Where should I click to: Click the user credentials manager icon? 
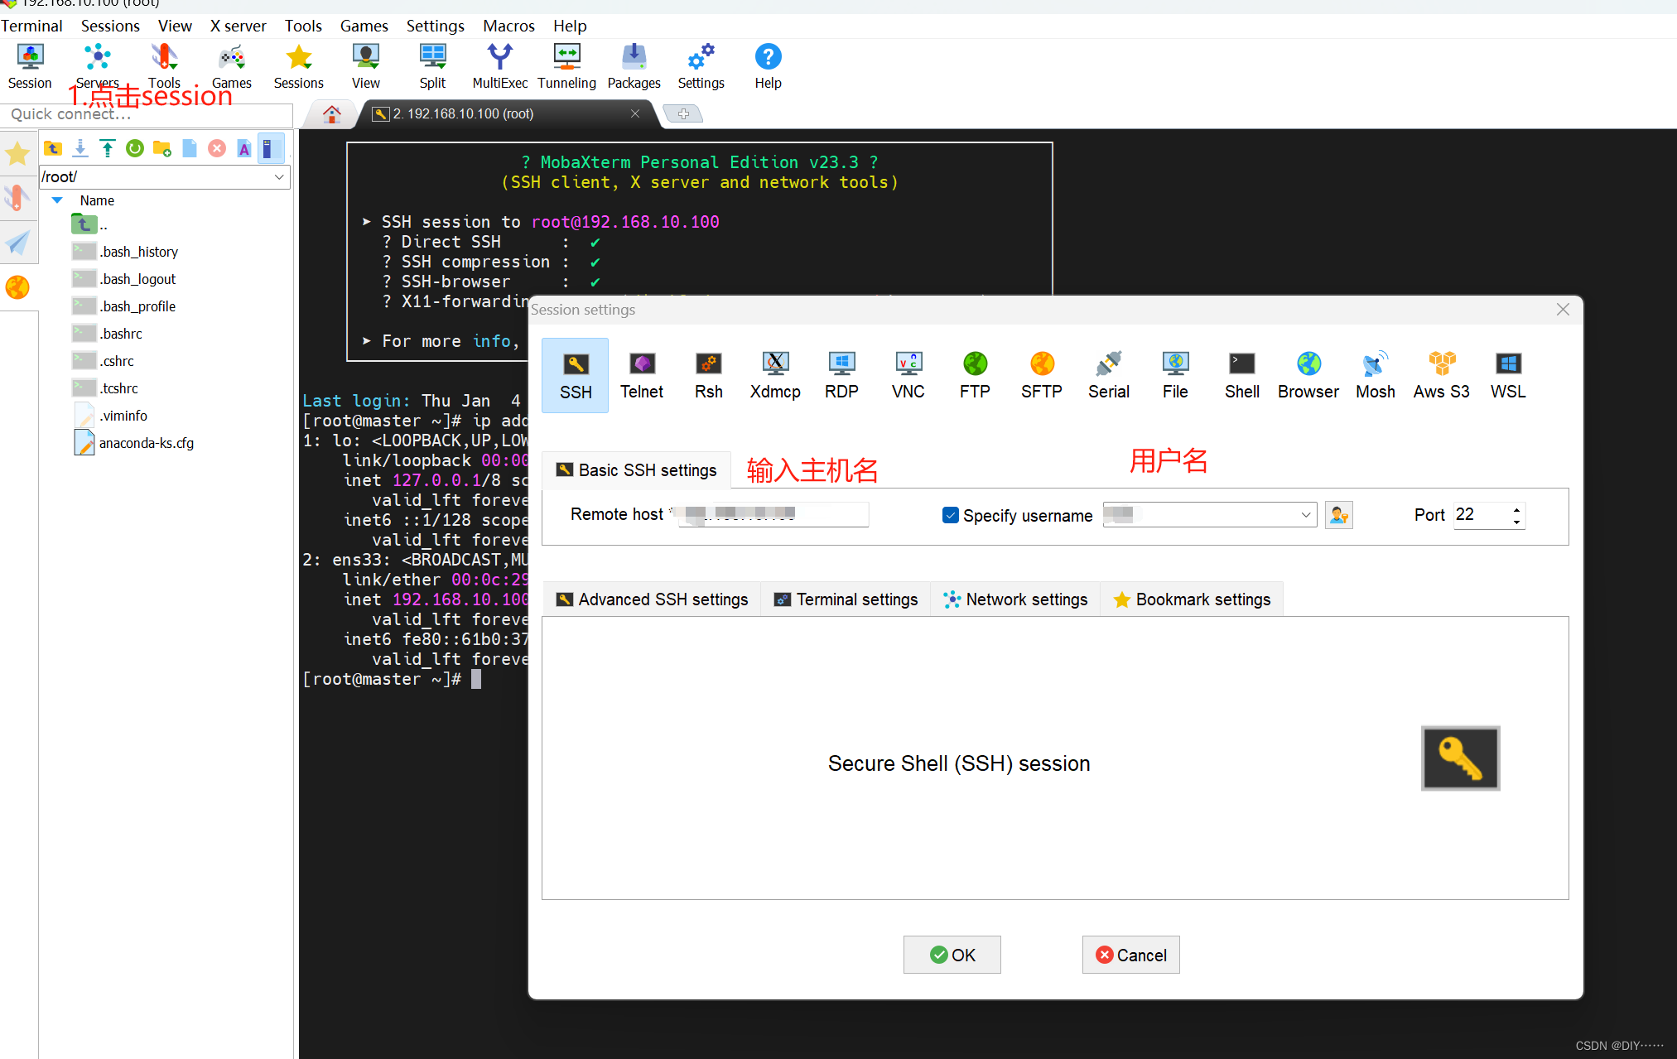tap(1338, 515)
